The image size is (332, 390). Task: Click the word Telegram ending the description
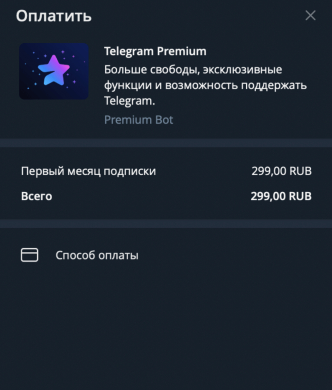128,101
